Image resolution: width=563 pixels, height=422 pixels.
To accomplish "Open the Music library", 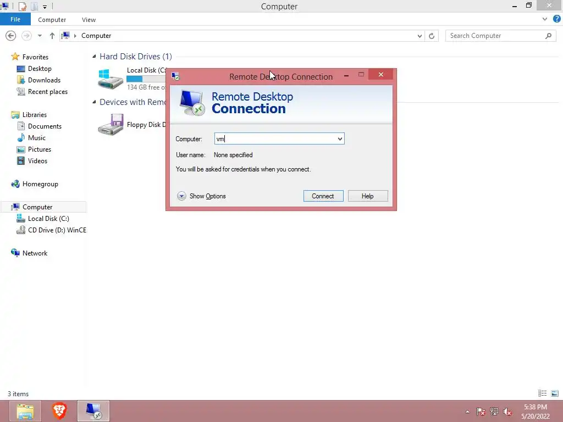I will (x=37, y=138).
